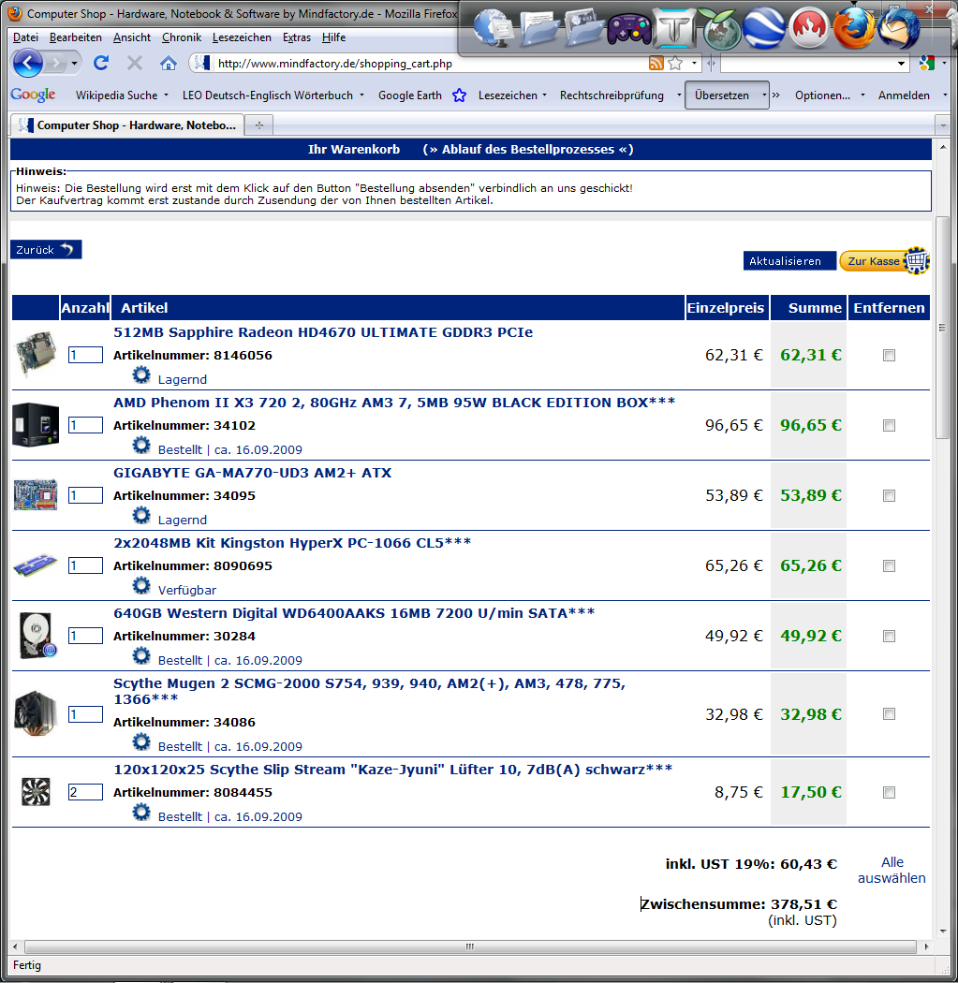The height and width of the screenshot is (983, 958).
Task: Go to the Home page icon
Action: click(x=168, y=64)
